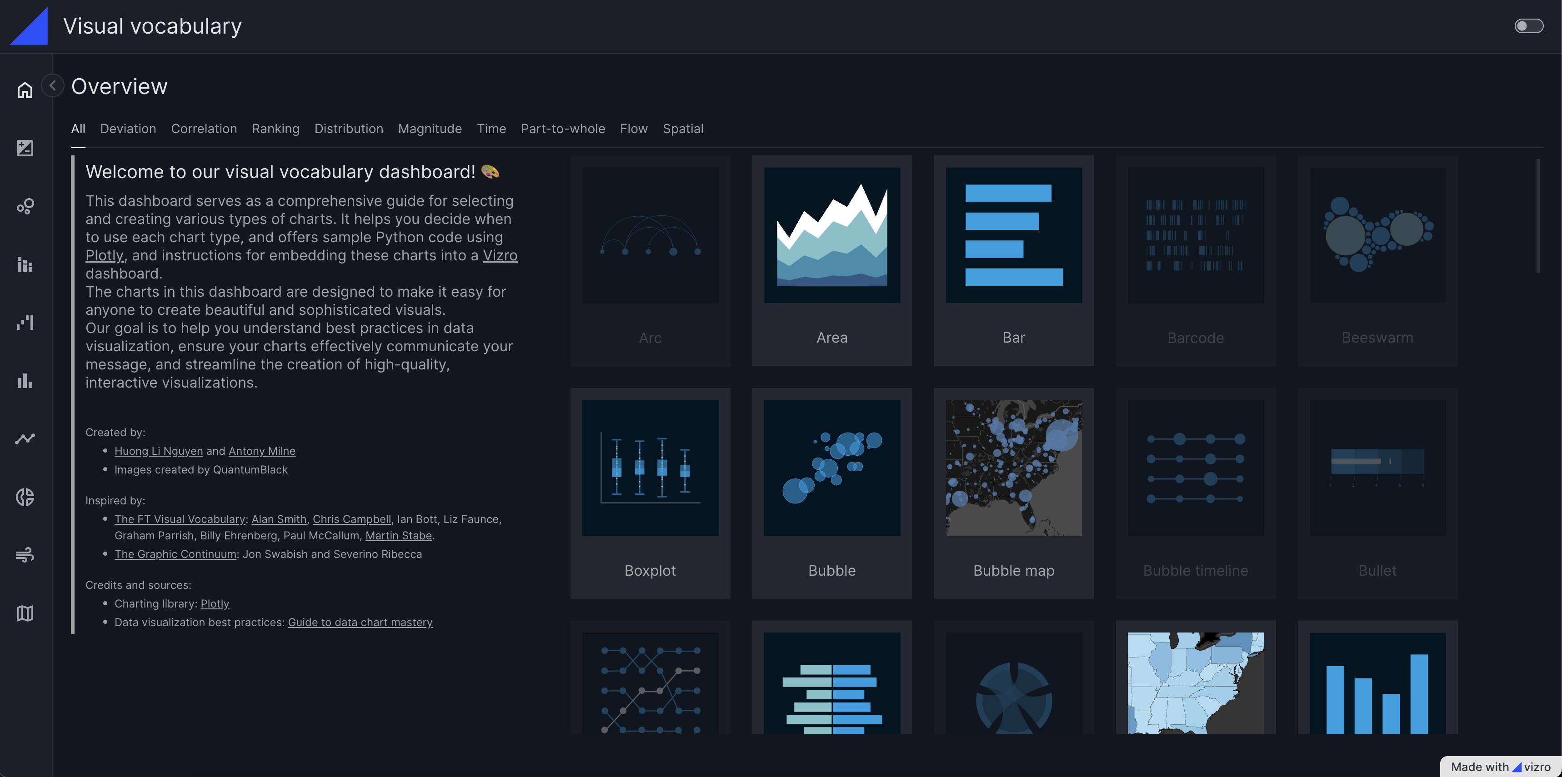Follow the Plotly link in welcome paragraph
Viewport: 1562px width, 777px height.
[x=104, y=255]
